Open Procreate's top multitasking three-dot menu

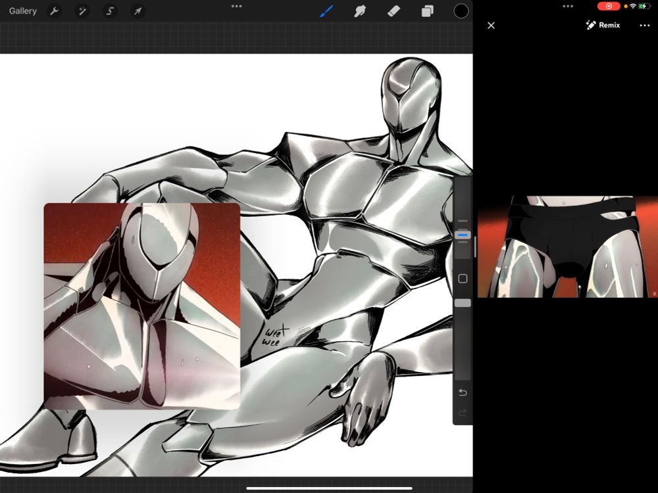pos(237,7)
